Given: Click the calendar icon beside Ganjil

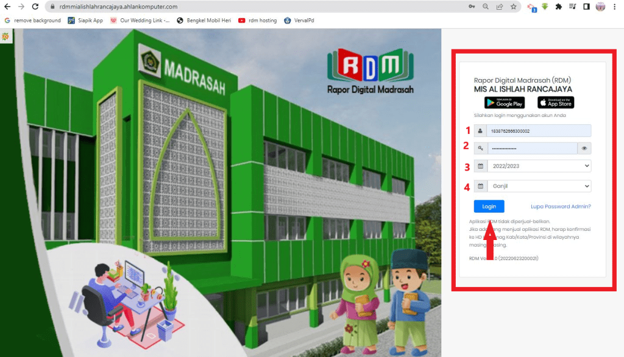Looking at the screenshot, I should point(481,186).
